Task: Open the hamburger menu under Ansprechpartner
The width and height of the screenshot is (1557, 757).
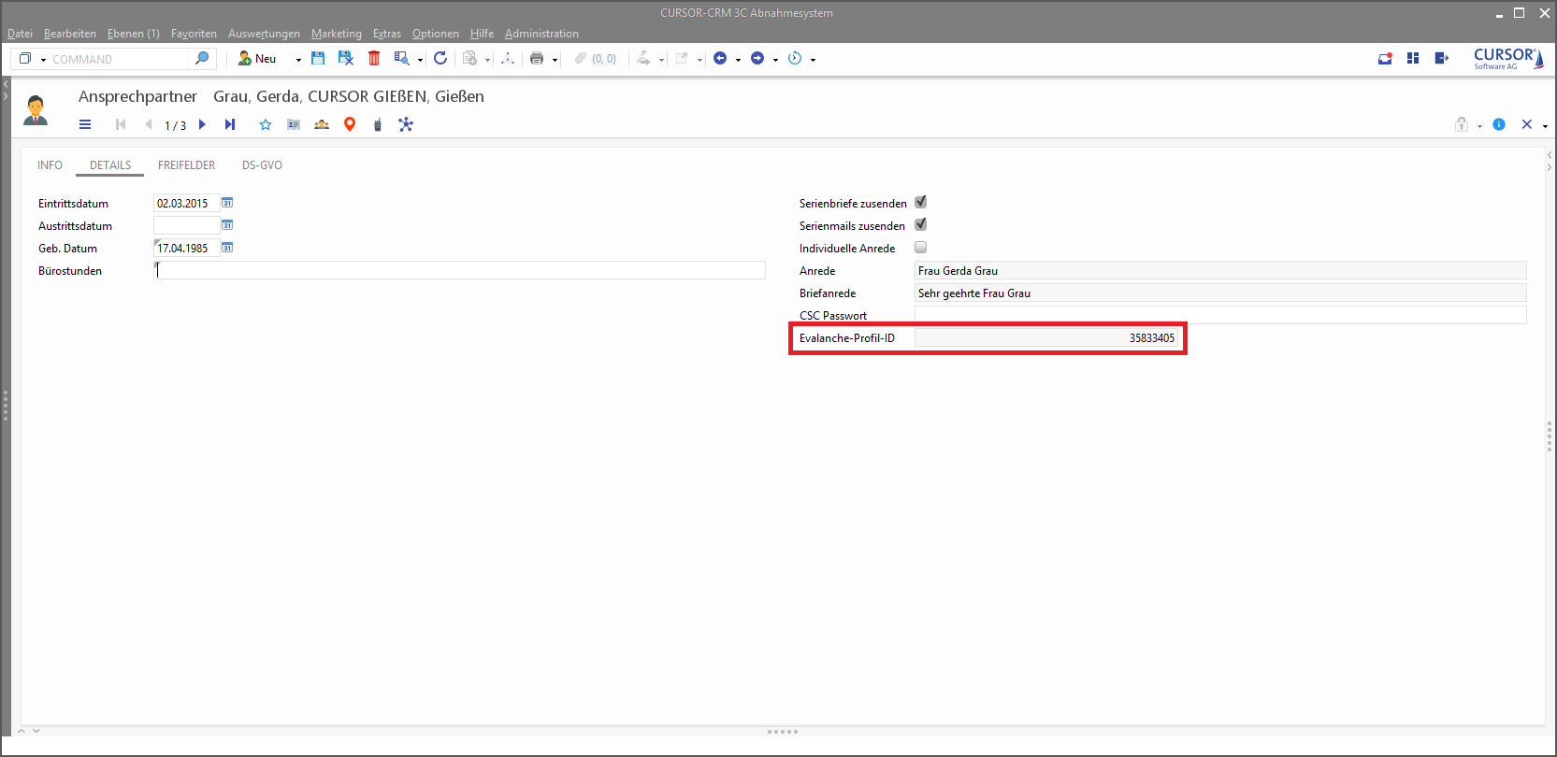Action: coord(85,124)
